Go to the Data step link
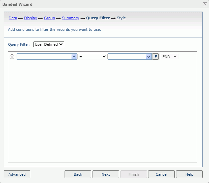Image resolution: width=209 pixels, height=183 pixels. [13, 18]
